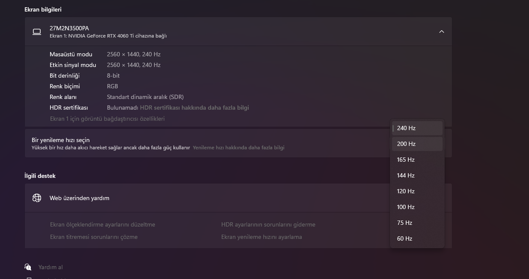Choose 100 Hz refresh rate

(x=417, y=207)
